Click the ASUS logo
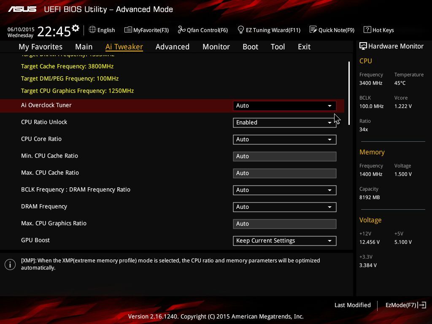 click(x=22, y=9)
